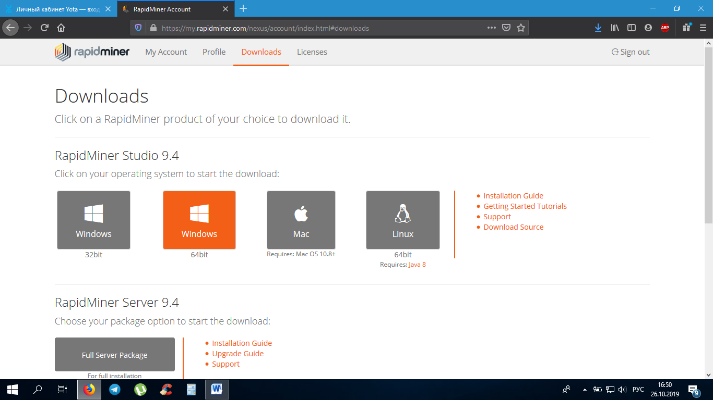Open the Library toolbar icon
This screenshot has height=400, width=713.
click(615, 28)
